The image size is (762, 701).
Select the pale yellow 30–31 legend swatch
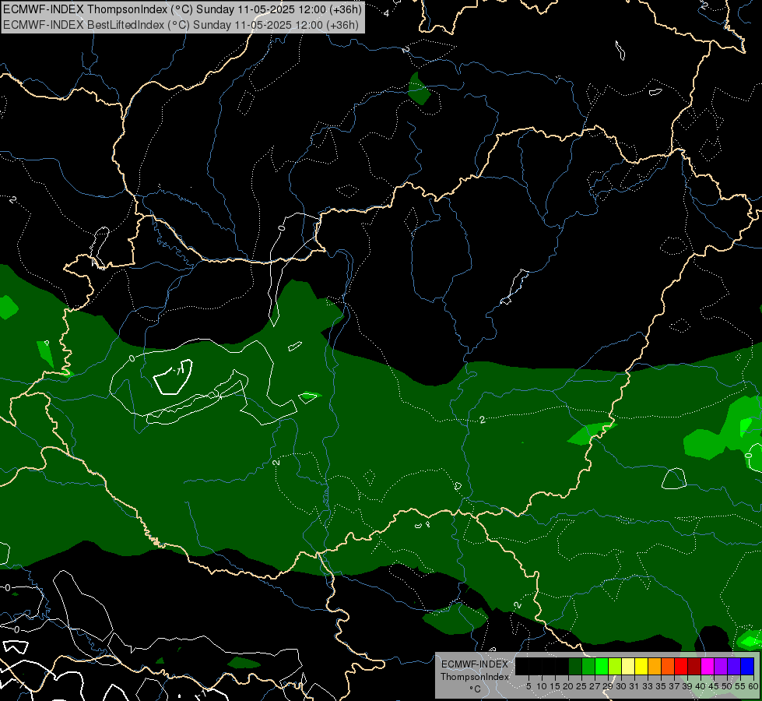628,667
